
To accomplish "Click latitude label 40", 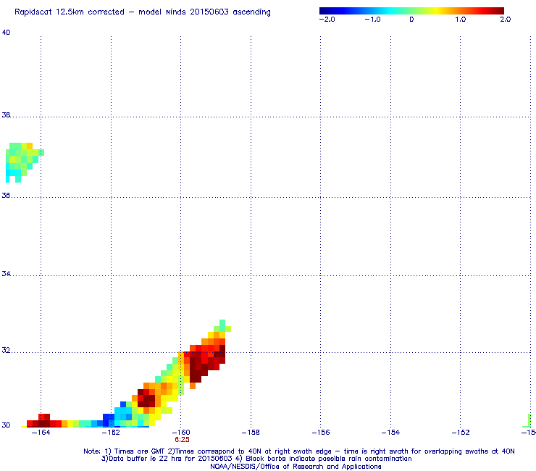I will [x=6, y=33].
